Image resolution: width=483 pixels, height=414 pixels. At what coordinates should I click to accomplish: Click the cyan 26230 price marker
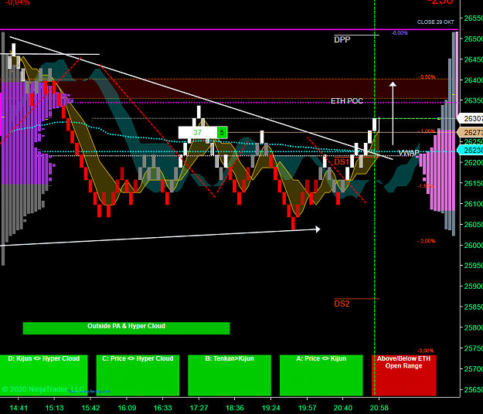(x=471, y=150)
